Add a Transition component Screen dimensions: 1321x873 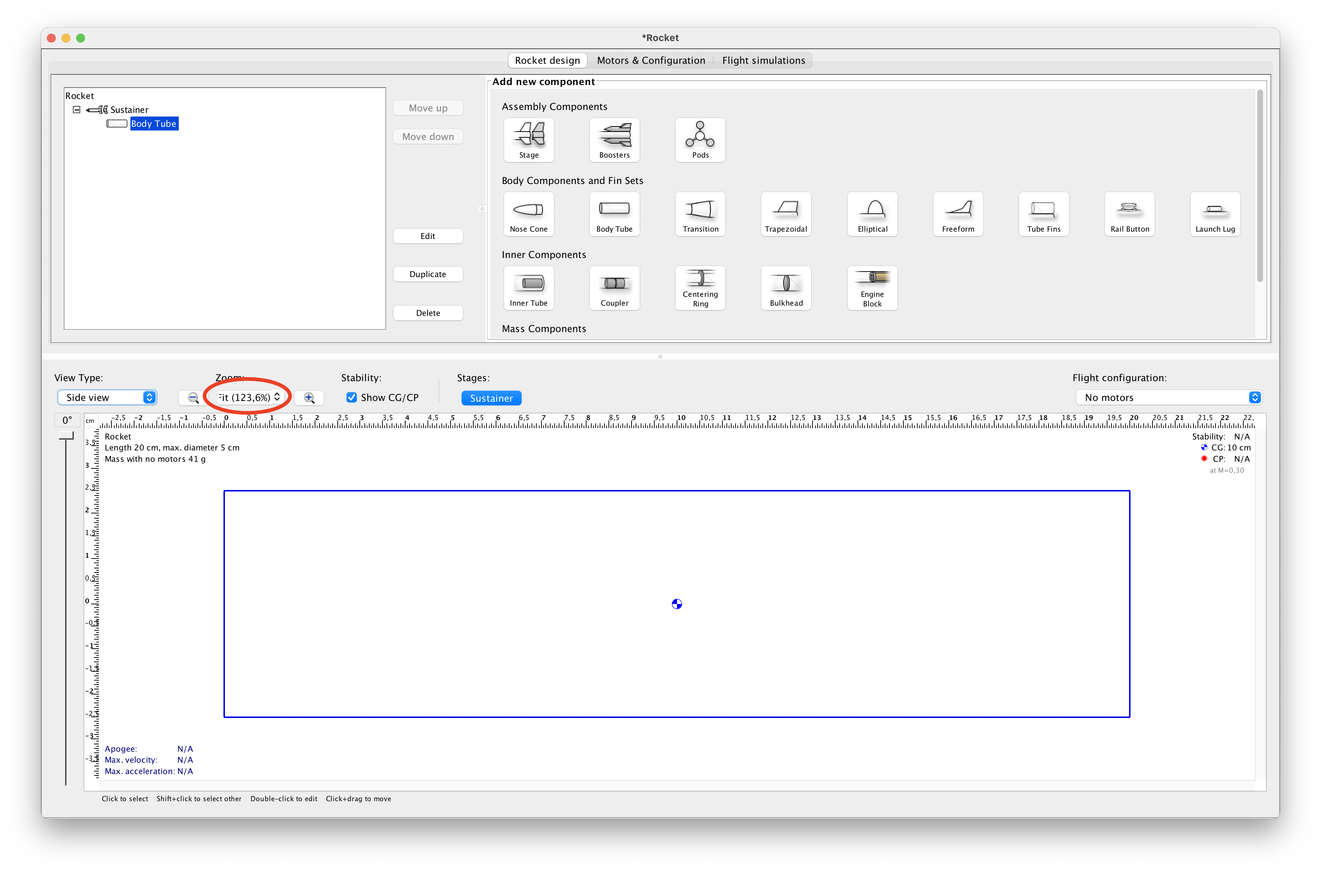click(x=699, y=214)
